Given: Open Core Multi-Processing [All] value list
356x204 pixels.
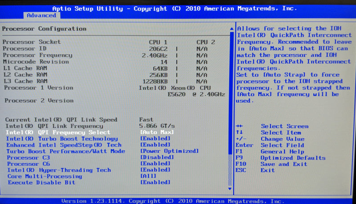Looking at the screenshot, I should pos(148,176).
